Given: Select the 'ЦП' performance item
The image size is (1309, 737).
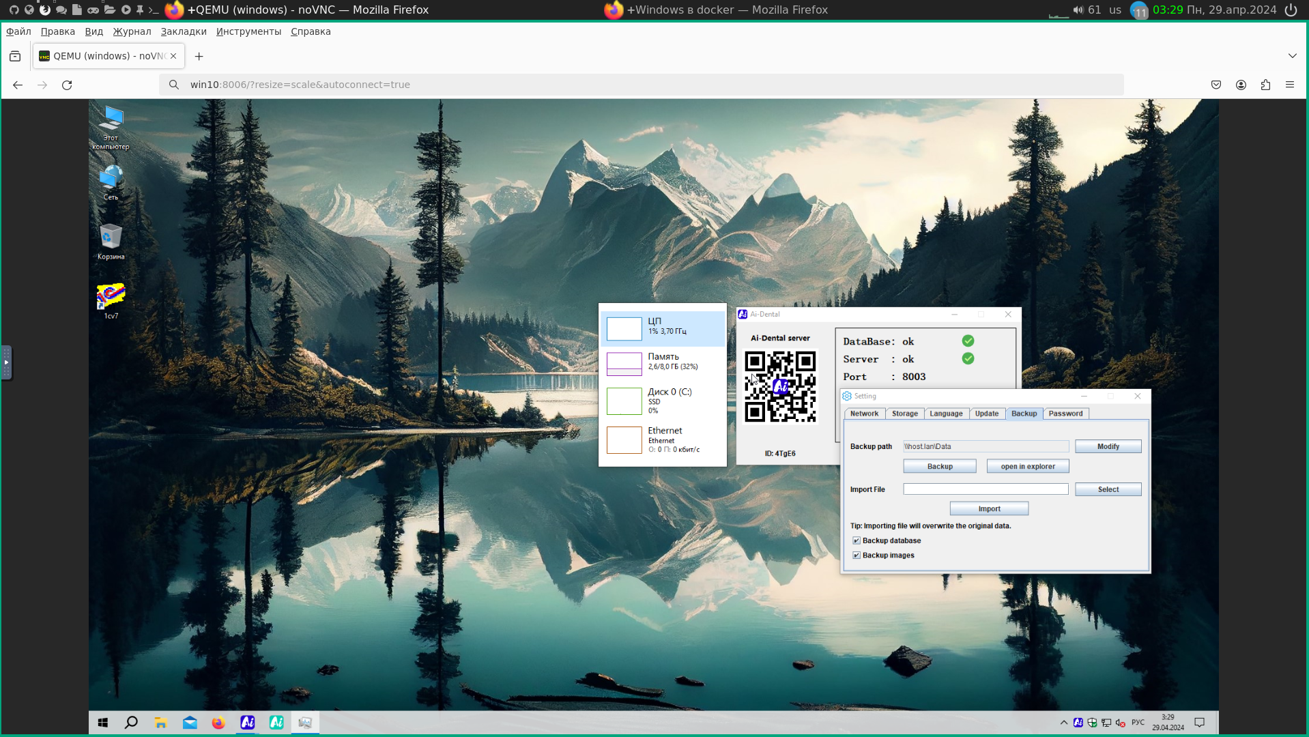Looking at the screenshot, I should tap(663, 328).
